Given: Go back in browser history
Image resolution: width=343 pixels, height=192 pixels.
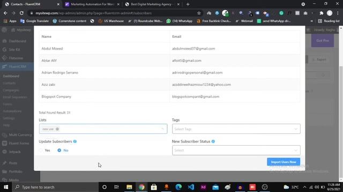Looking at the screenshot, I should pos(5,13).
